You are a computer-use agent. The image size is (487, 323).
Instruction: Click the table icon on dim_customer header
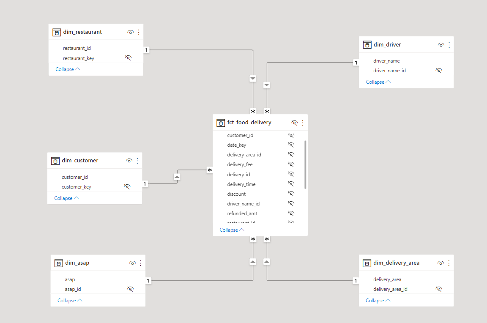click(55, 161)
